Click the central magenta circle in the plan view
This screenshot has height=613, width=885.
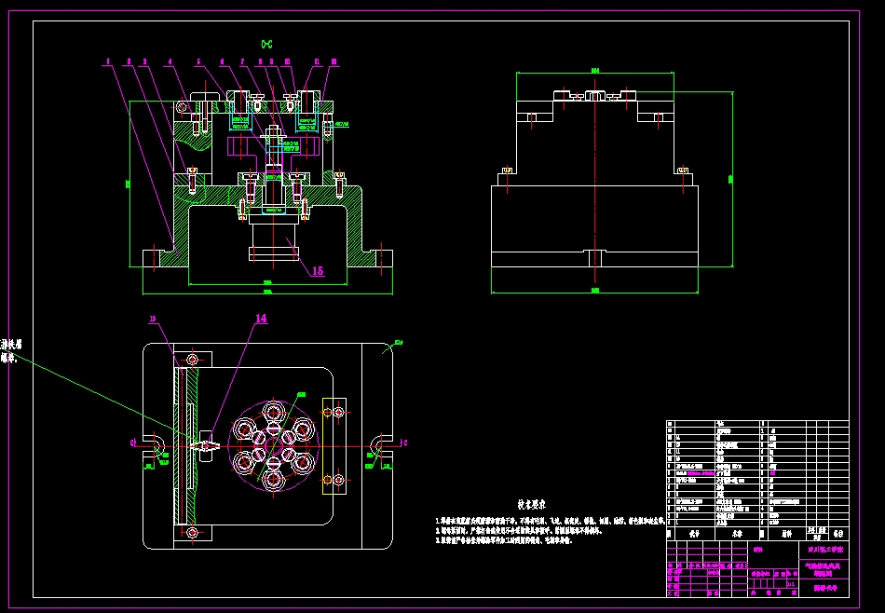click(273, 446)
